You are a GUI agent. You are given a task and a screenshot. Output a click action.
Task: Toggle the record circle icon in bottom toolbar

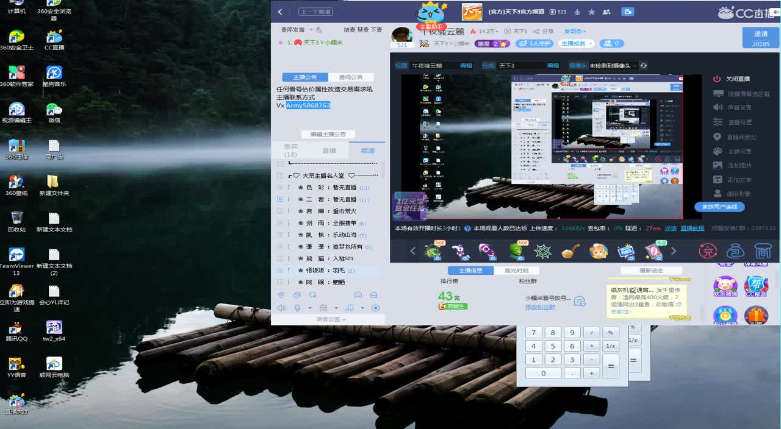376,308
